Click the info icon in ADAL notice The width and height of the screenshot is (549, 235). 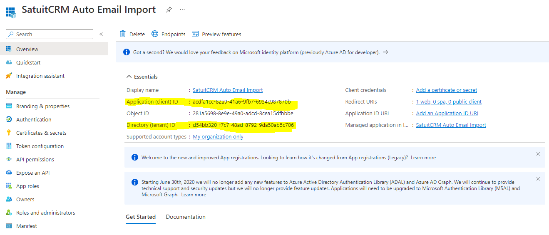[x=135, y=182]
